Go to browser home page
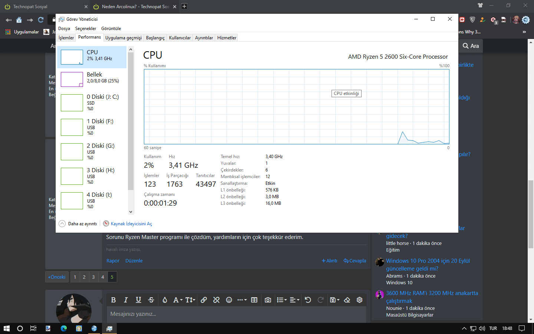 pos(19,20)
